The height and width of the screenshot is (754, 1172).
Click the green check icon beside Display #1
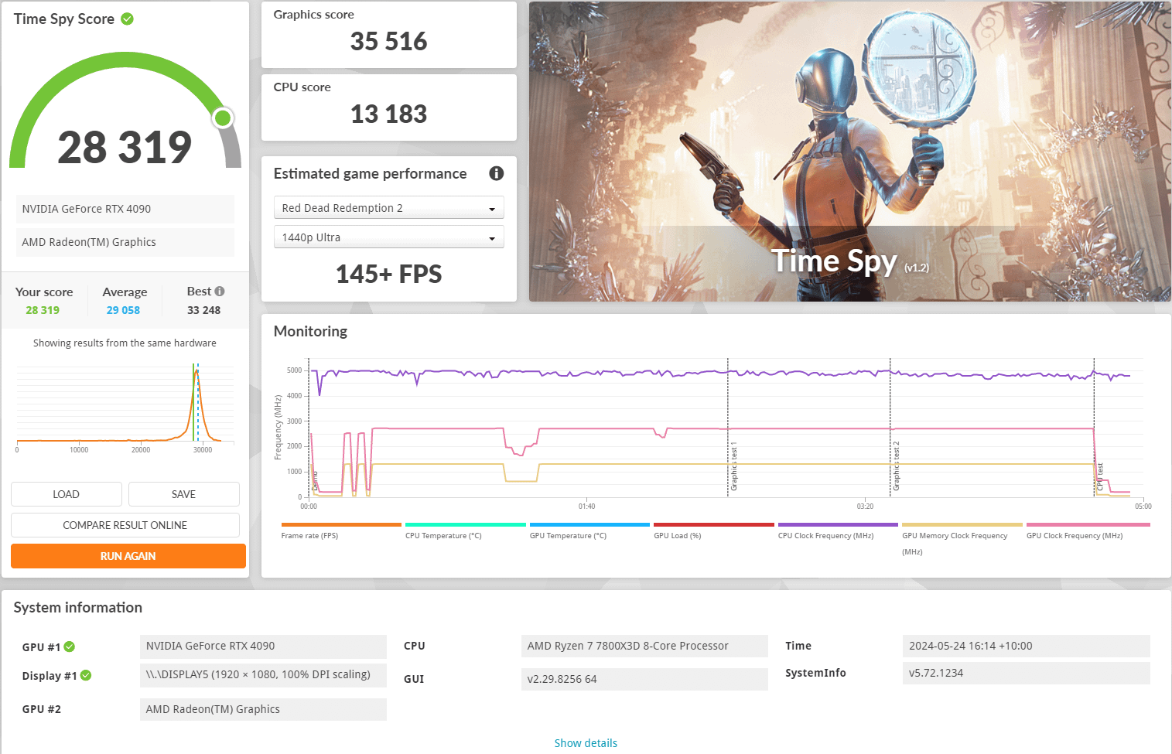pyautogui.click(x=86, y=675)
